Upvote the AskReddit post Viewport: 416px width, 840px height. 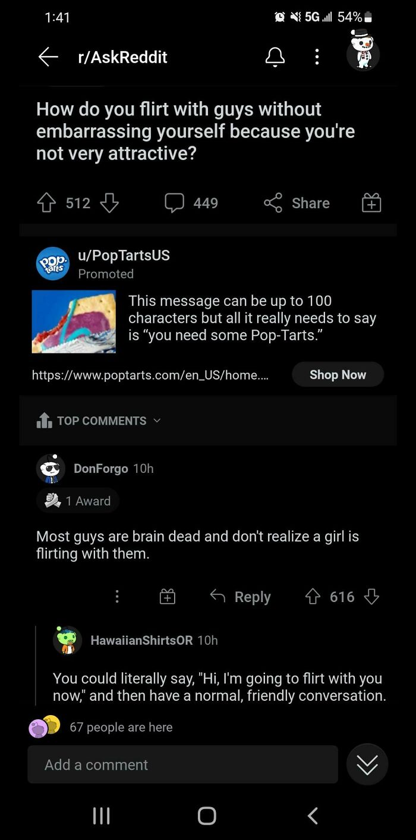46,203
